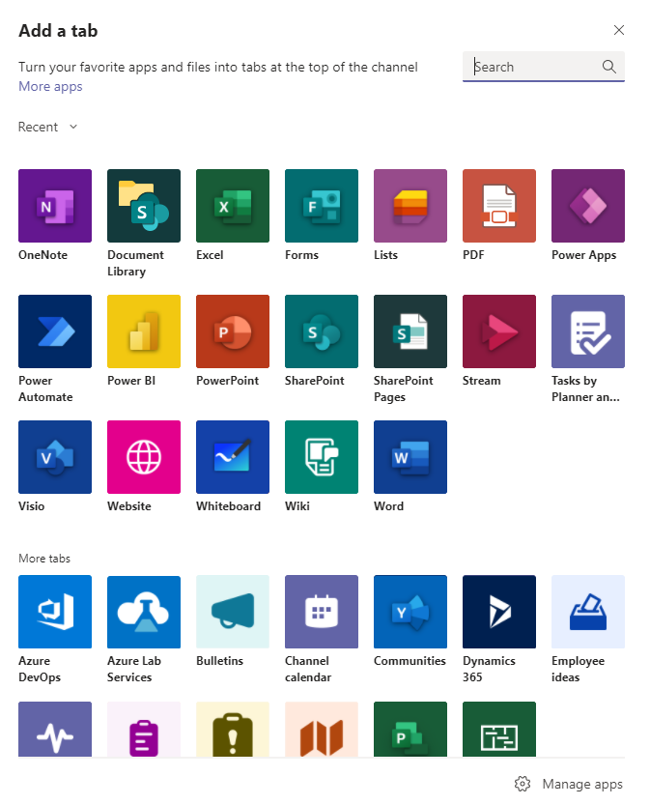Select the Dynamics 365 tile

point(499,612)
